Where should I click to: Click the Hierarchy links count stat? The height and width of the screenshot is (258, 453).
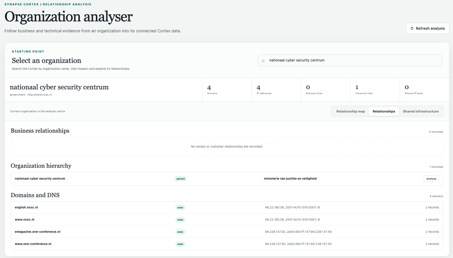pyautogui.click(x=375, y=90)
